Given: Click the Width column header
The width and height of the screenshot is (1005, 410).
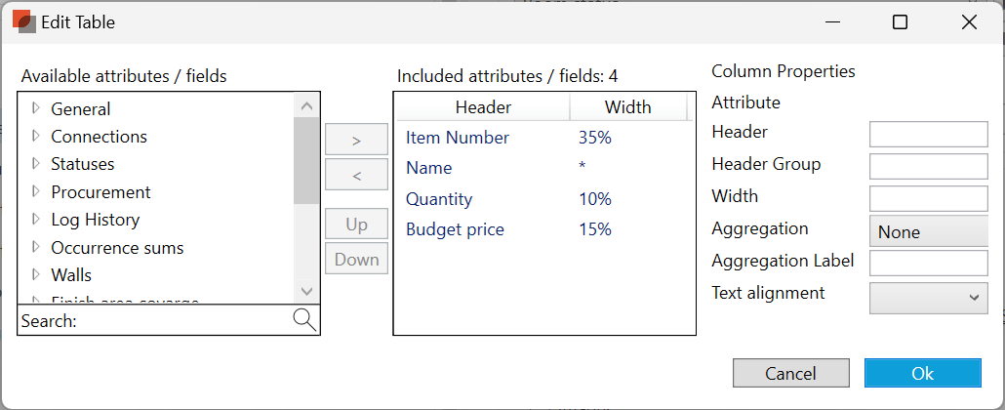Looking at the screenshot, I should coord(627,107).
